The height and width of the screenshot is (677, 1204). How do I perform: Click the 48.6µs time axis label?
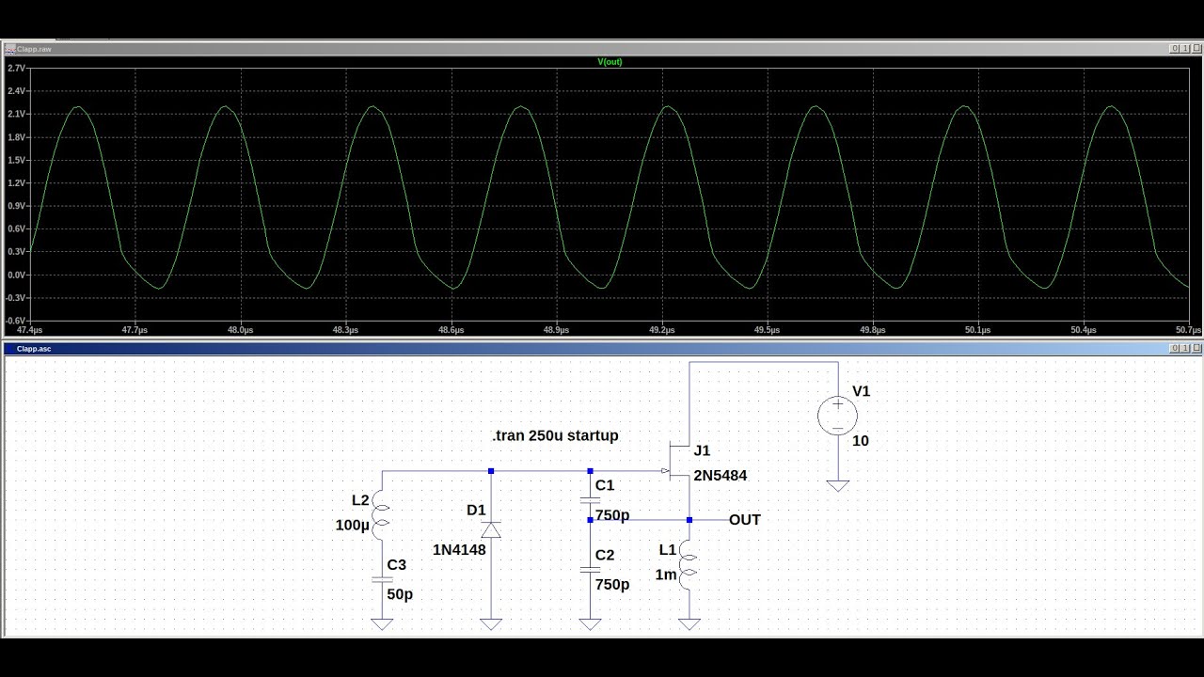(451, 330)
